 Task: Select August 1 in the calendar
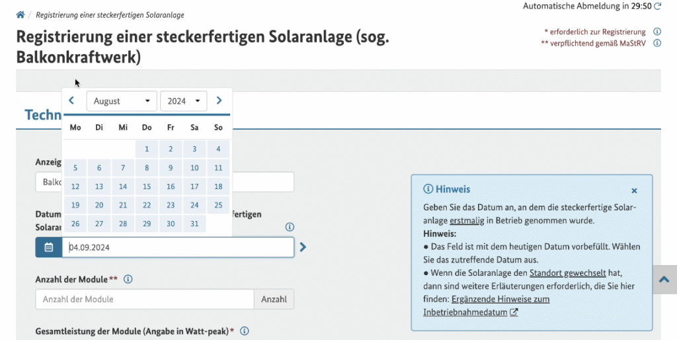pyautogui.click(x=147, y=149)
